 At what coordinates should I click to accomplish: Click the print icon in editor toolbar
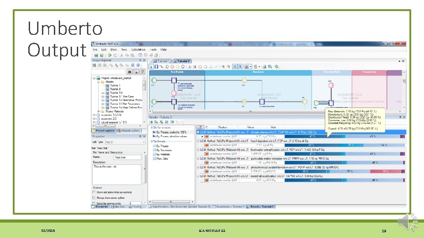(x=264, y=67)
